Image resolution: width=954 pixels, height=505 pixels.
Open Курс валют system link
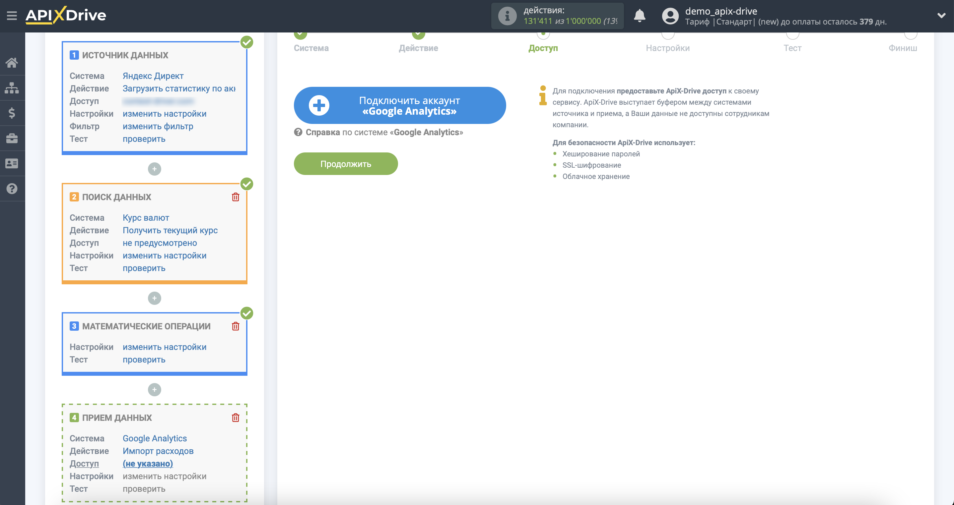146,217
